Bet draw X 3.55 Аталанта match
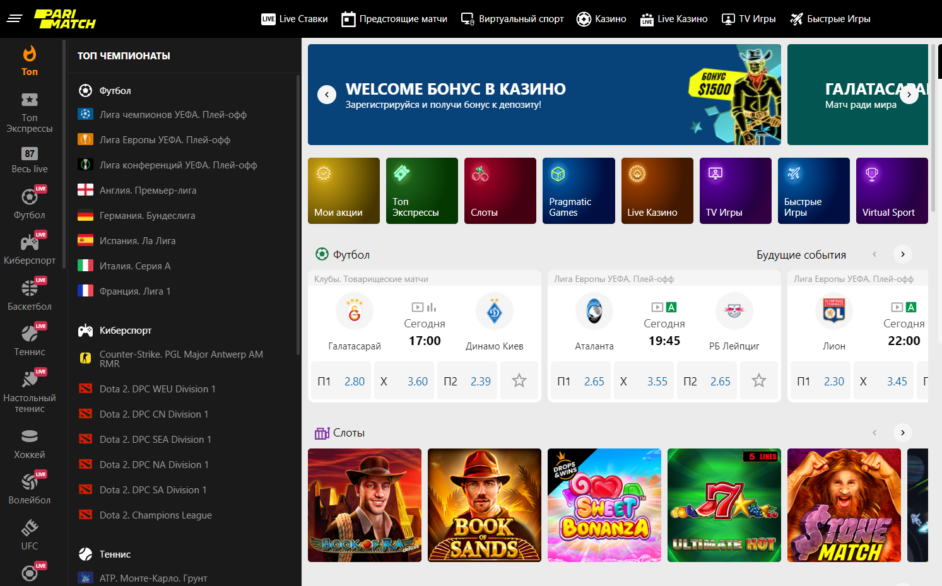Image resolution: width=942 pixels, height=586 pixels. pyautogui.click(x=644, y=380)
